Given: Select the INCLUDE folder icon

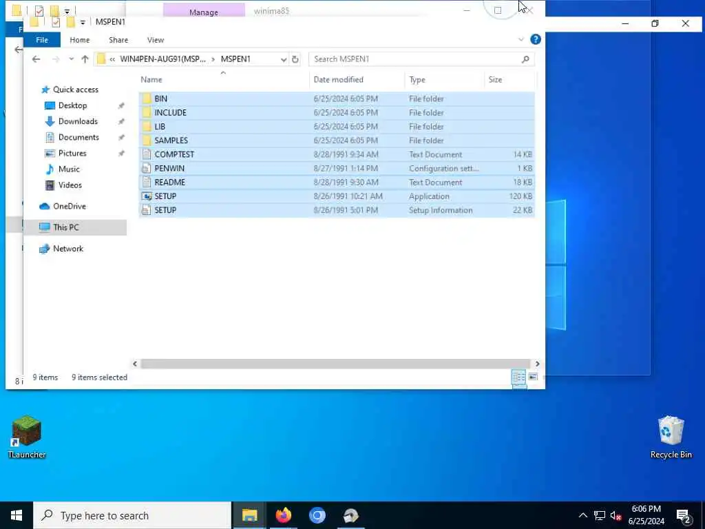Looking at the screenshot, I should [147, 112].
